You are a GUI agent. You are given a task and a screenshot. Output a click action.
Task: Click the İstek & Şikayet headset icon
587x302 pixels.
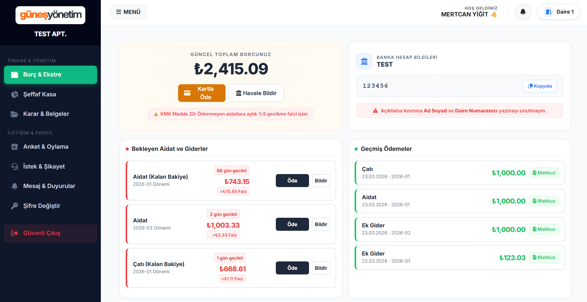pyautogui.click(x=15, y=167)
